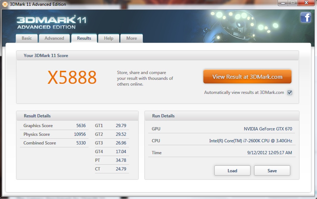Screen dimensions: 317x199
Task: Go to the More tab
Action: coord(132,38)
